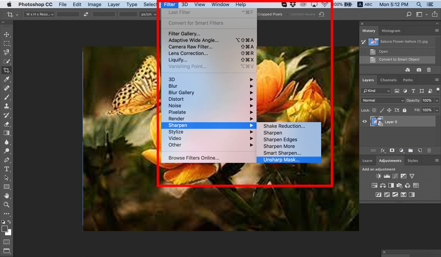This screenshot has width=441, height=257.
Task: Hide Layer 0 with the eye toggle
Action: [364, 121]
